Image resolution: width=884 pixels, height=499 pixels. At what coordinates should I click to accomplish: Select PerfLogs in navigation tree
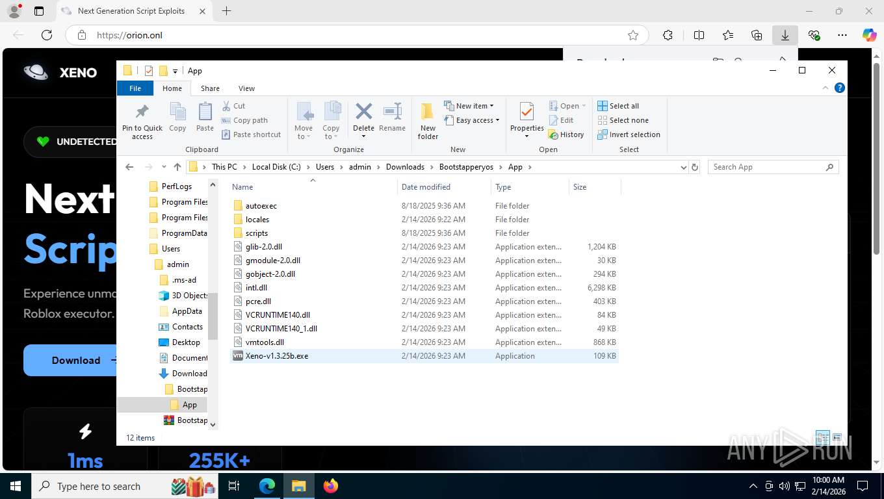point(176,186)
